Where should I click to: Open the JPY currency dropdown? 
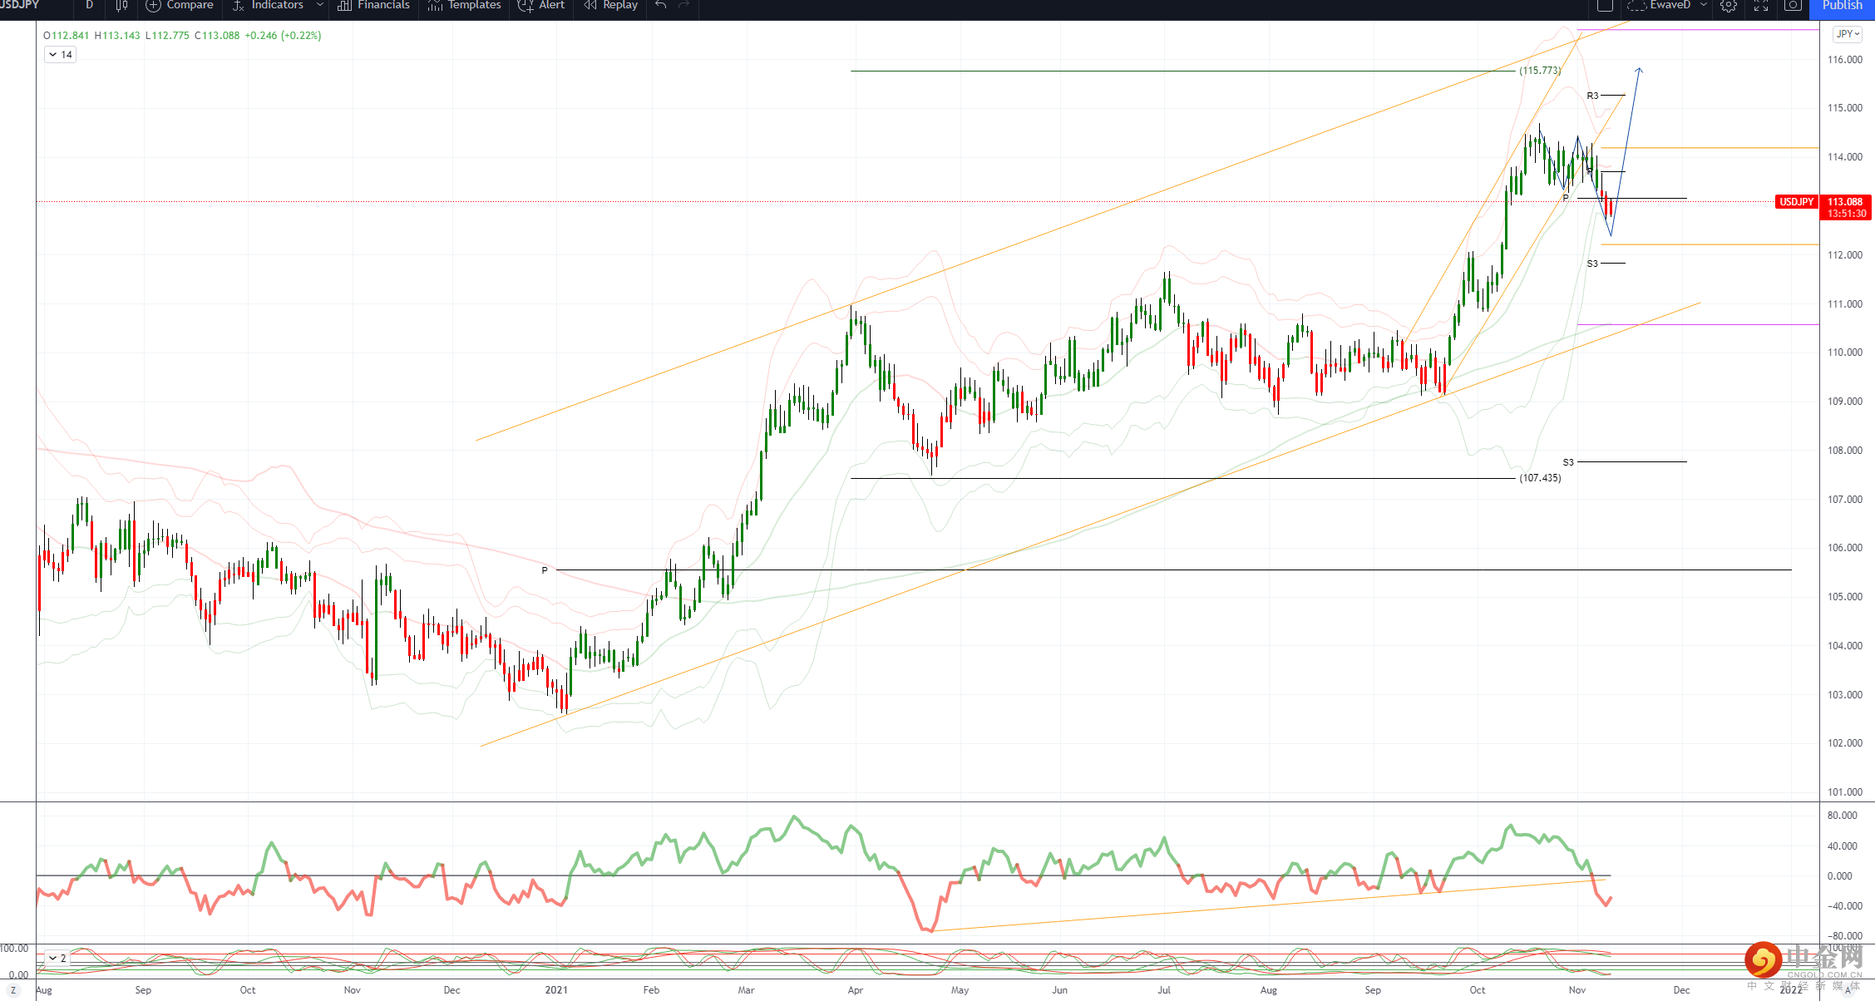coord(1848,34)
